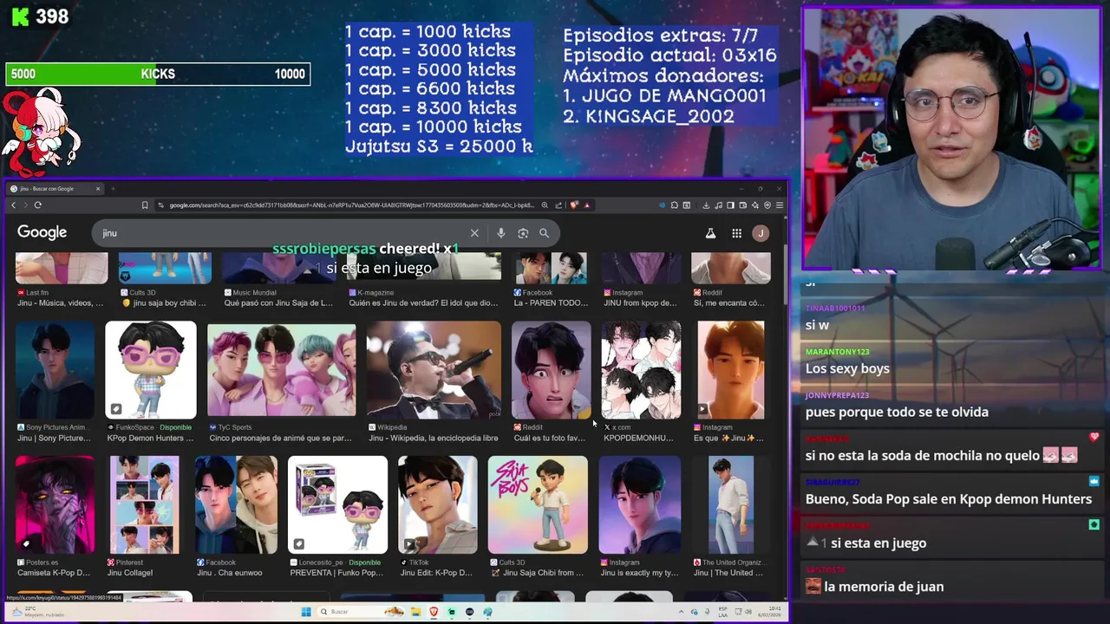Viewport: 1110px width, 624px height.
Task: Open the browser downloads icon
Action: pyautogui.click(x=706, y=205)
